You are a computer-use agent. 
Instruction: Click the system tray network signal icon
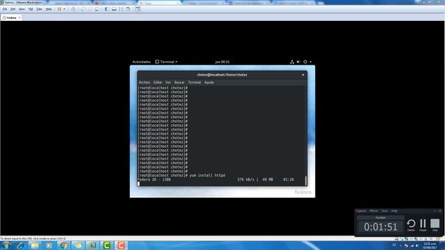(x=412, y=245)
